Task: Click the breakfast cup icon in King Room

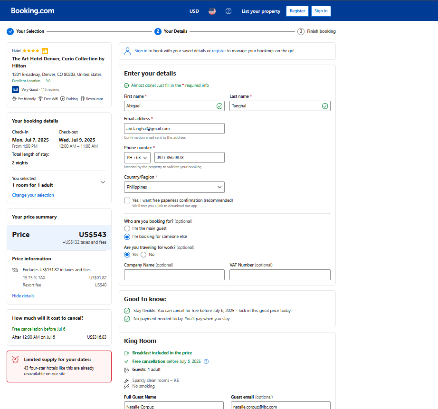Action: click(x=126, y=353)
